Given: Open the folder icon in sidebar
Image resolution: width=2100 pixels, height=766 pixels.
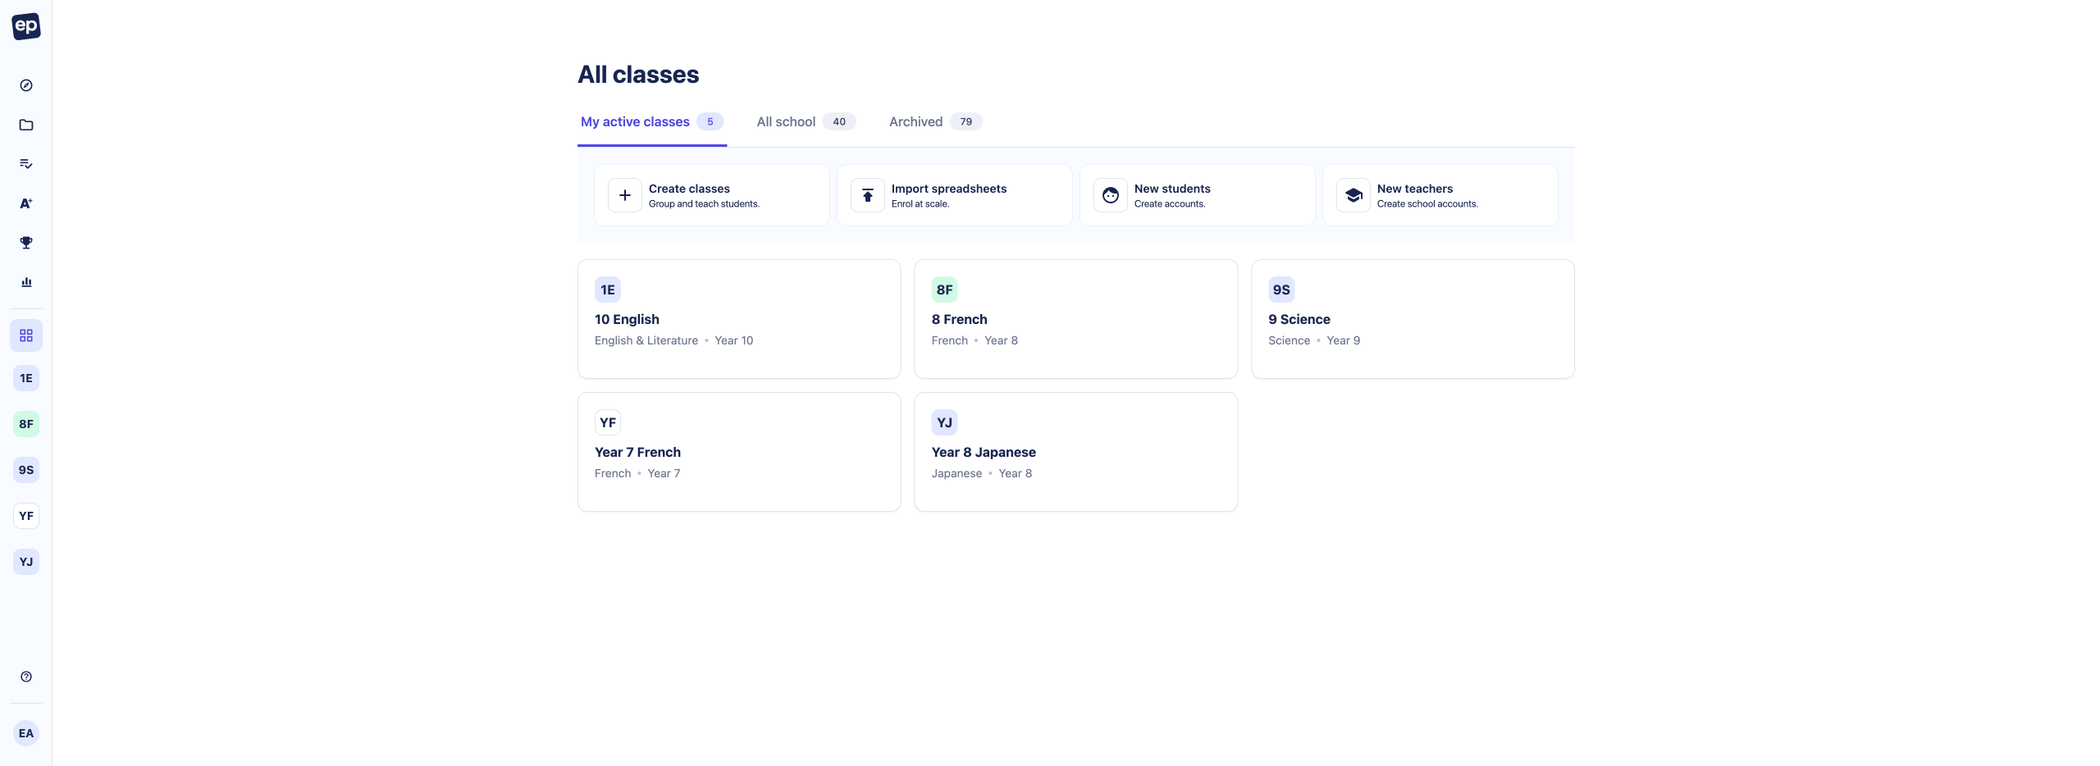Looking at the screenshot, I should point(26,125).
